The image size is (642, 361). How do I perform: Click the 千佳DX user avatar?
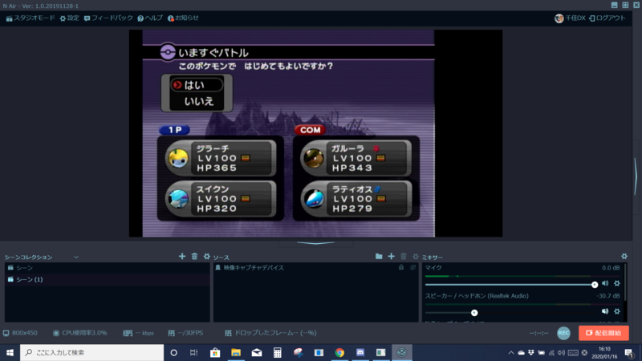click(x=559, y=18)
